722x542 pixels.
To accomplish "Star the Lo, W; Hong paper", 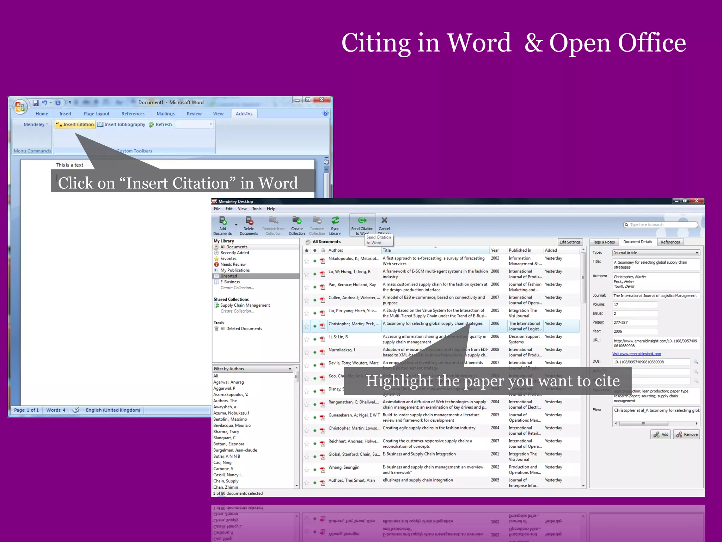I will 307,274.
